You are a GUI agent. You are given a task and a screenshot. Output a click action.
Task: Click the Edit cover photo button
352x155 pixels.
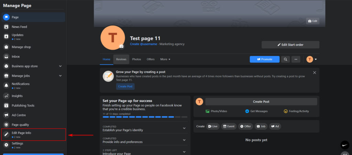pos(313,21)
